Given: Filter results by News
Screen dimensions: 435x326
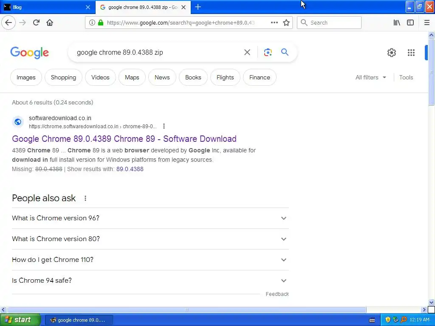Looking at the screenshot, I should (162, 77).
